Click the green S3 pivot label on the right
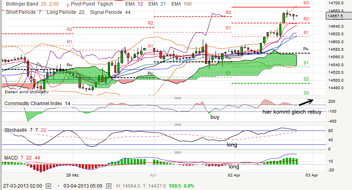The image size is (352, 190). 306,93
